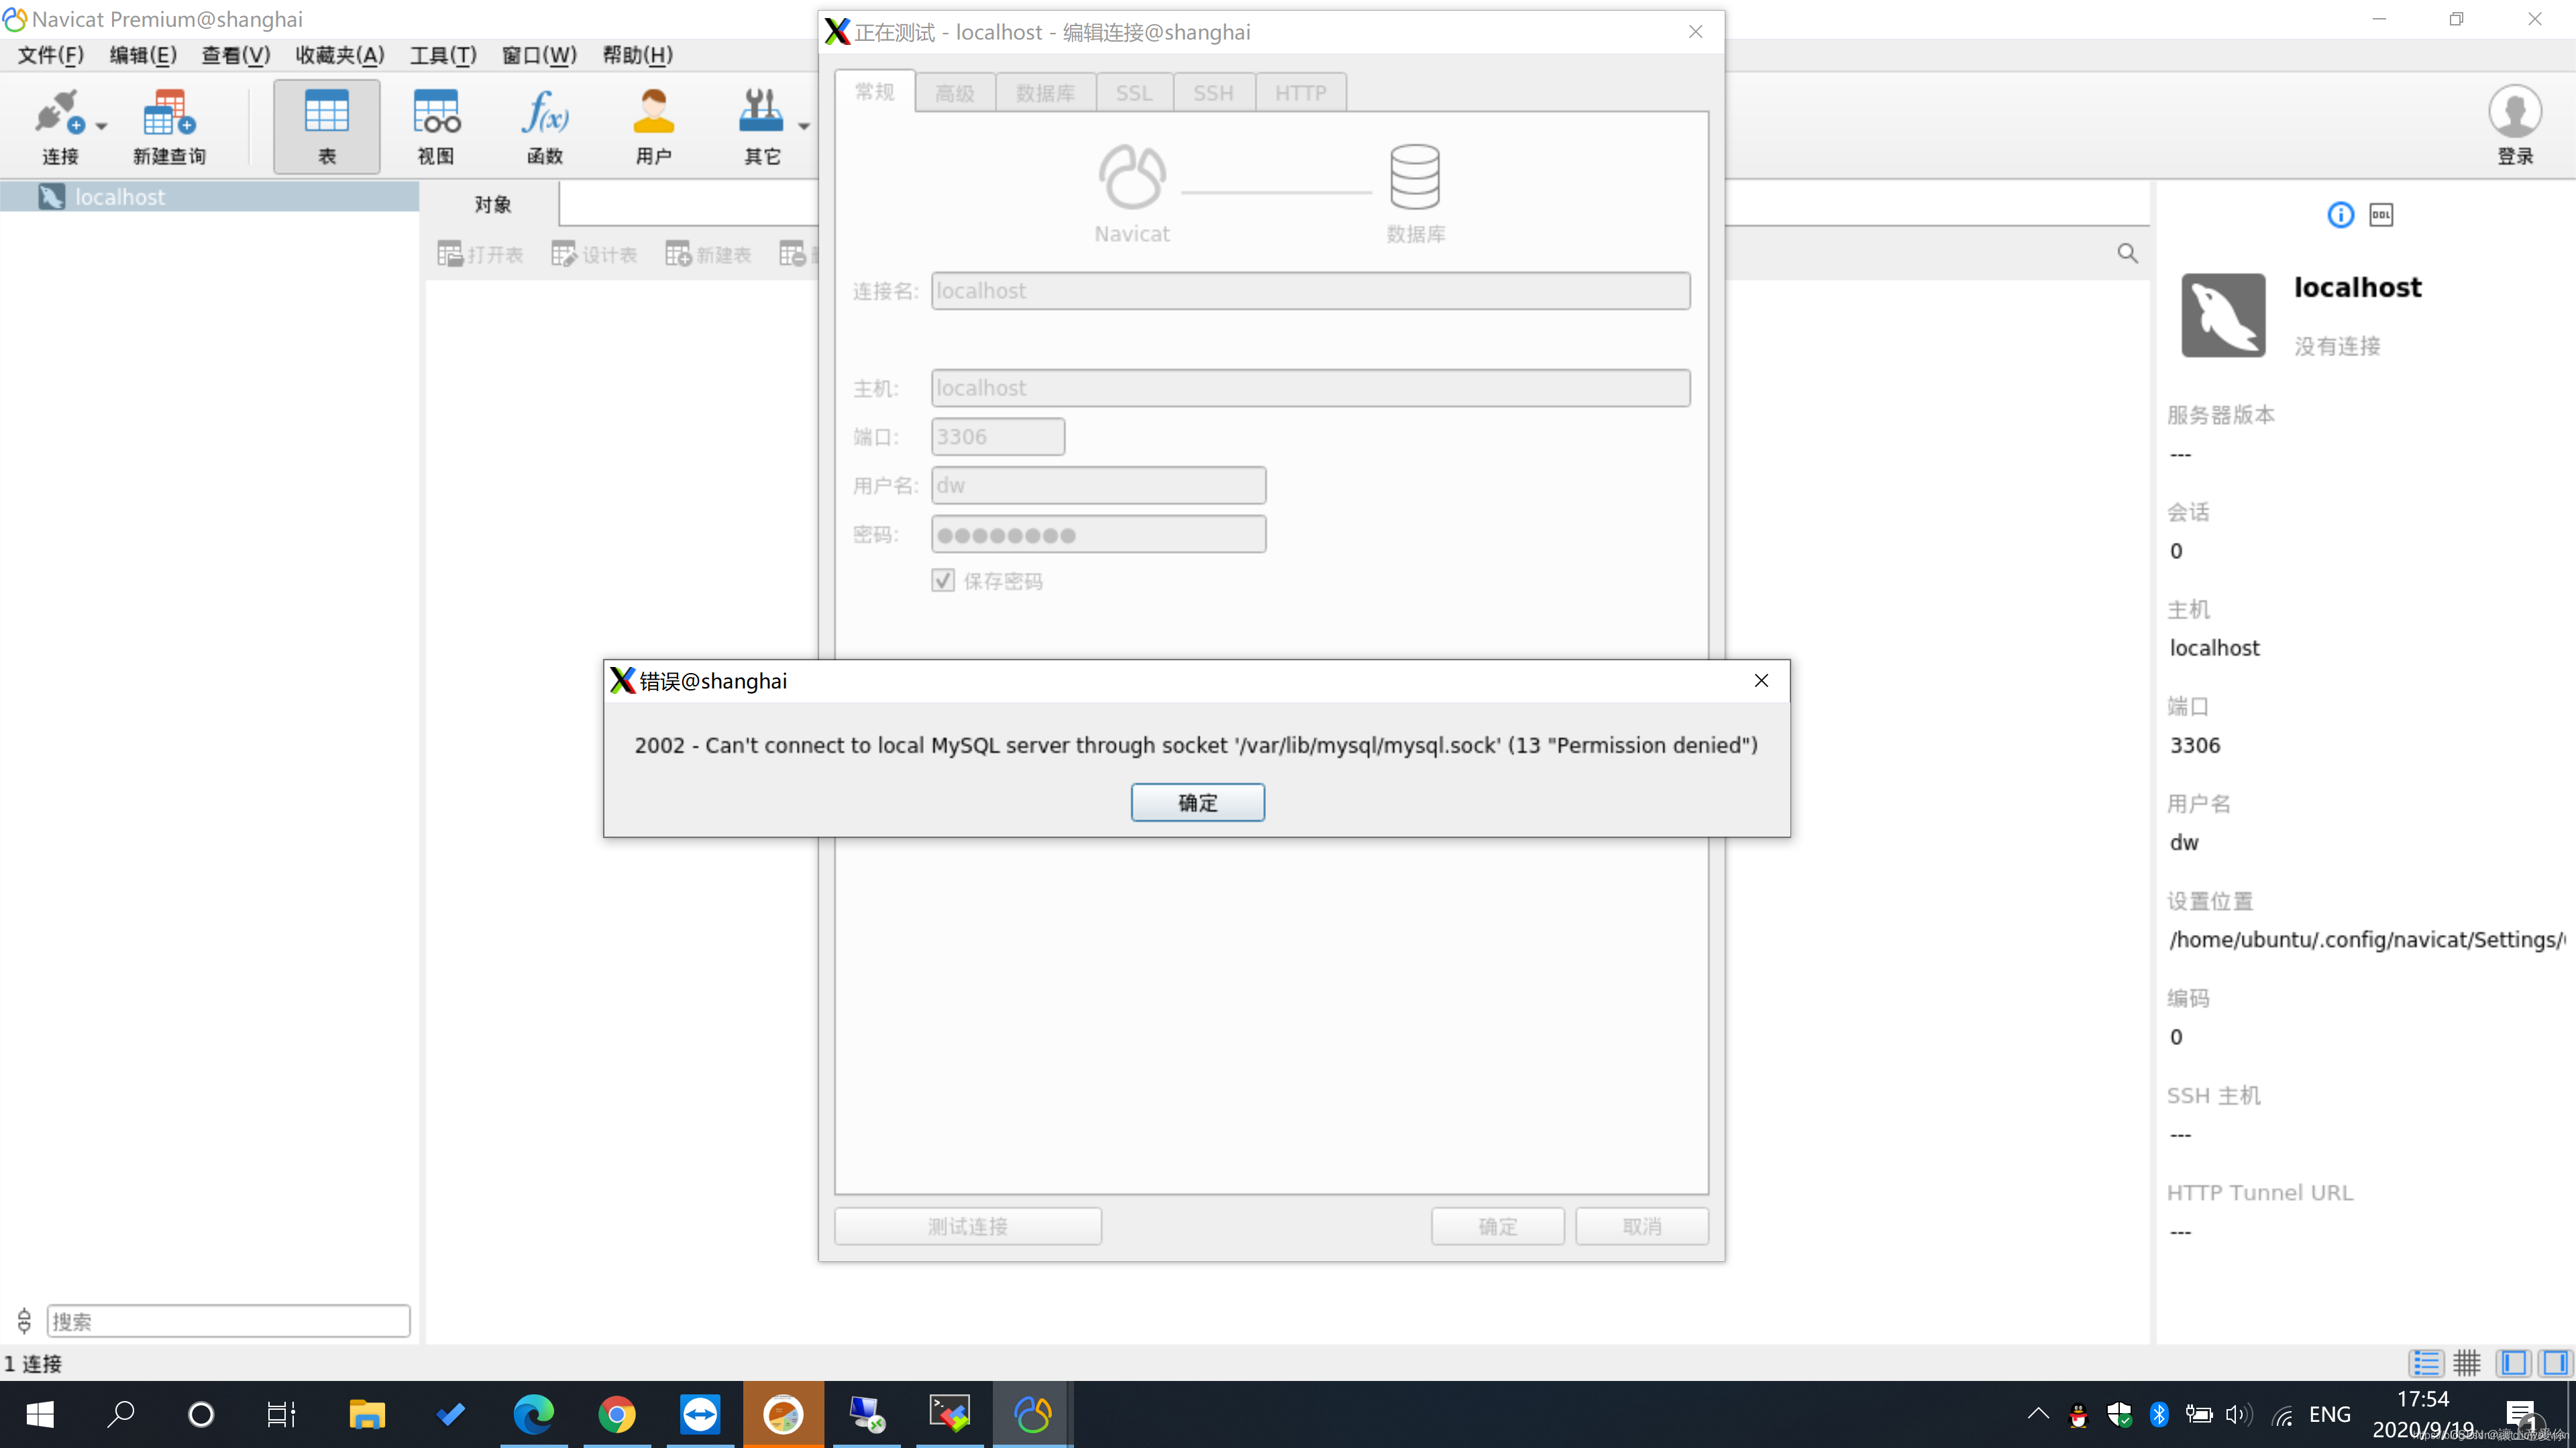Open the 文件(F) menu

(x=51, y=55)
